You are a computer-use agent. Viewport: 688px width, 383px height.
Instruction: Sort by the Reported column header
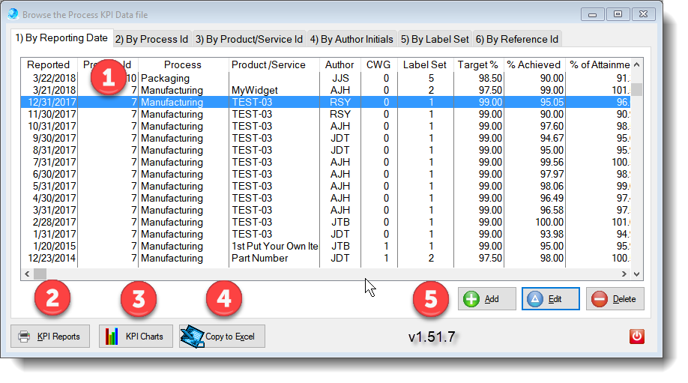pyautogui.click(x=48, y=65)
